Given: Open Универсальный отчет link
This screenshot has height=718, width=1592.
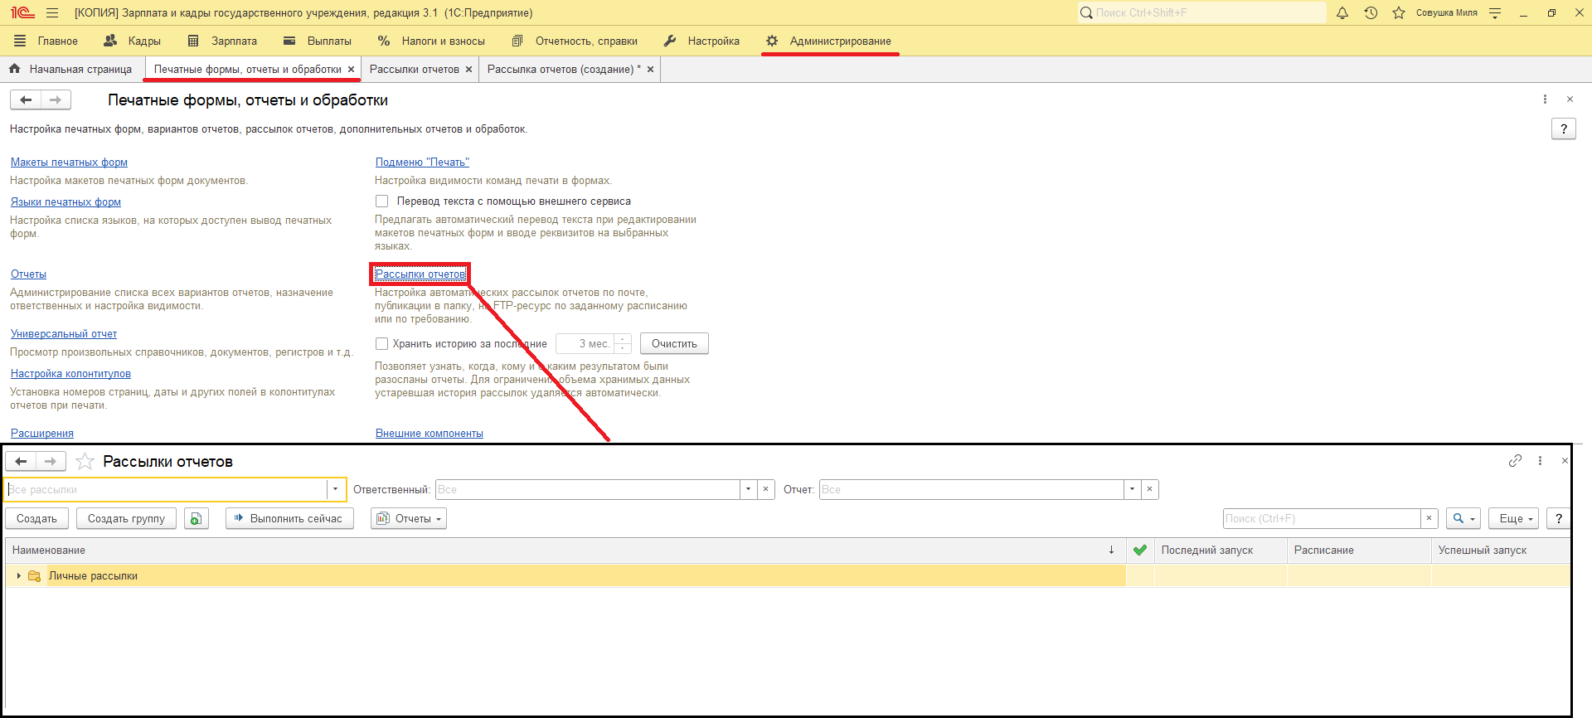Looking at the screenshot, I should pos(64,334).
